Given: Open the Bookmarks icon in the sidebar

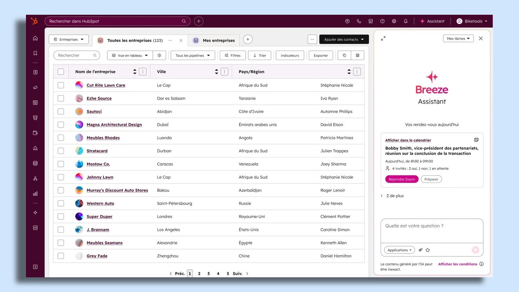Looking at the screenshot, I should 35,53.
